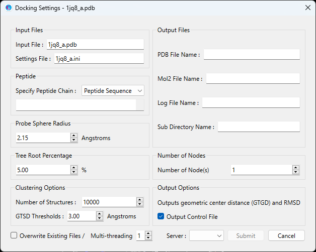Increase the Probe Sphere Radius value
316x252 pixels.
point(74,136)
